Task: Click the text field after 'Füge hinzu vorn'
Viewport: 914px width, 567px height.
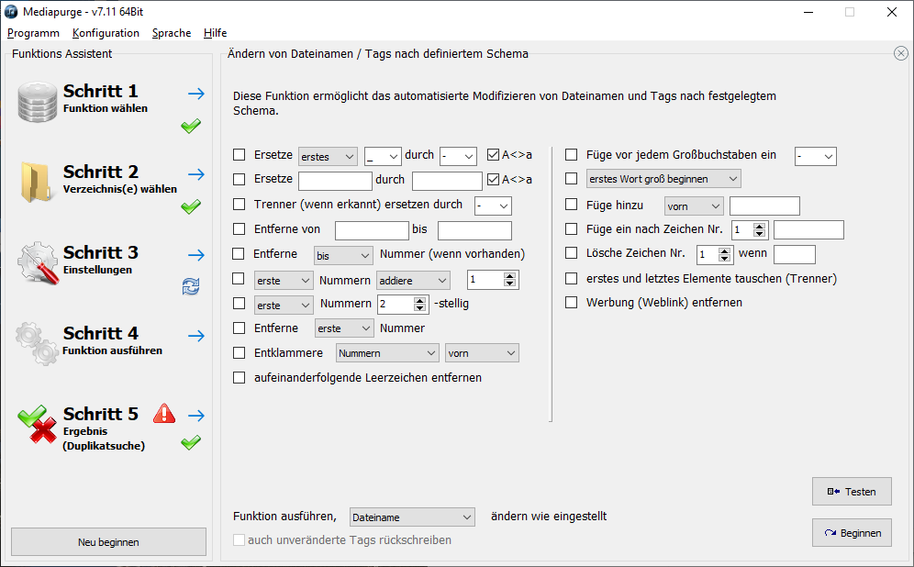Action: click(764, 206)
